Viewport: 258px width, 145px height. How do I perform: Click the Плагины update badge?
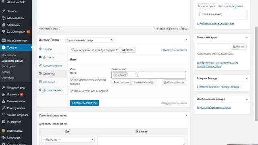pos(21,95)
